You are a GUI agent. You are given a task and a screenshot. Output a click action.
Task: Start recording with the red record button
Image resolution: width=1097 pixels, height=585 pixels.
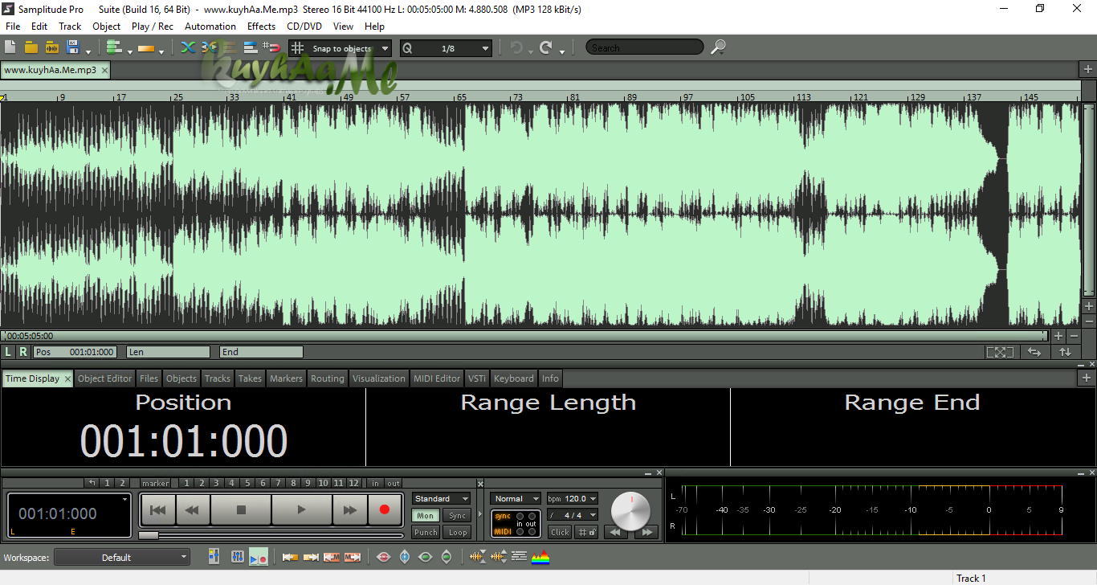tap(385, 509)
